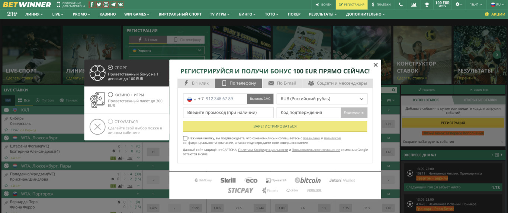This screenshot has width=508, height=213.
Task: Open the Украина country dropdown in background form
Action: click(x=167, y=50)
